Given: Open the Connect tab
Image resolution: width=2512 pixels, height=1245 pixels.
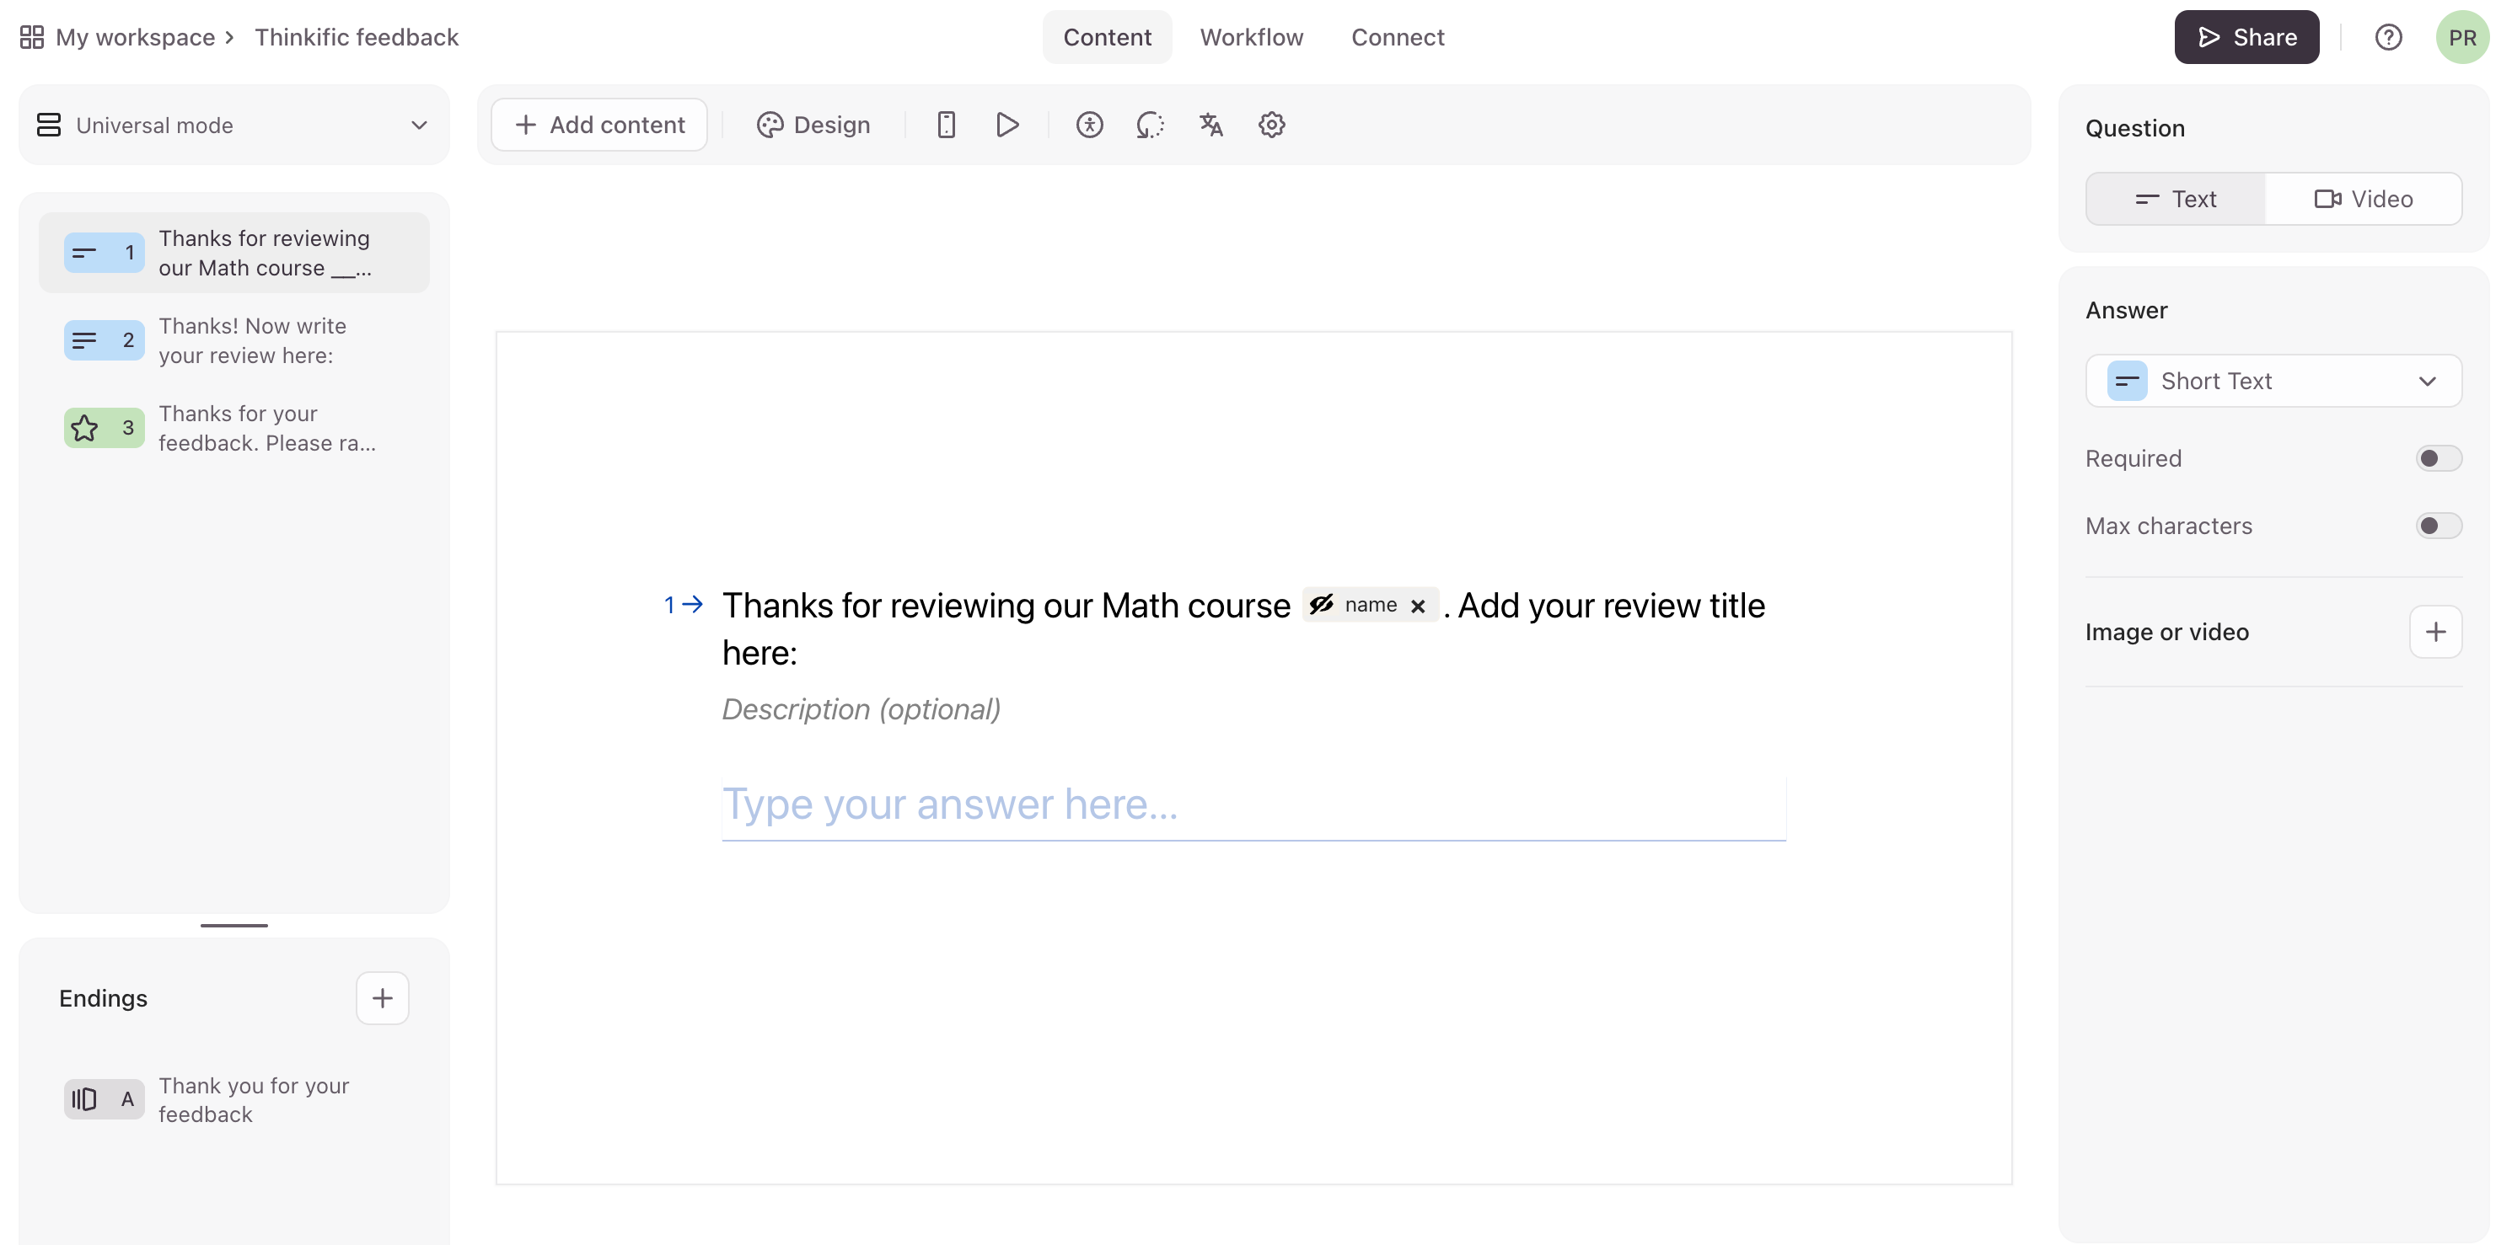Looking at the screenshot, I should pyautogui.click(x=1397, y=37).
